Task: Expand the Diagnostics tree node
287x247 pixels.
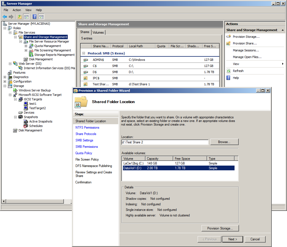Action: pos(5,77)
